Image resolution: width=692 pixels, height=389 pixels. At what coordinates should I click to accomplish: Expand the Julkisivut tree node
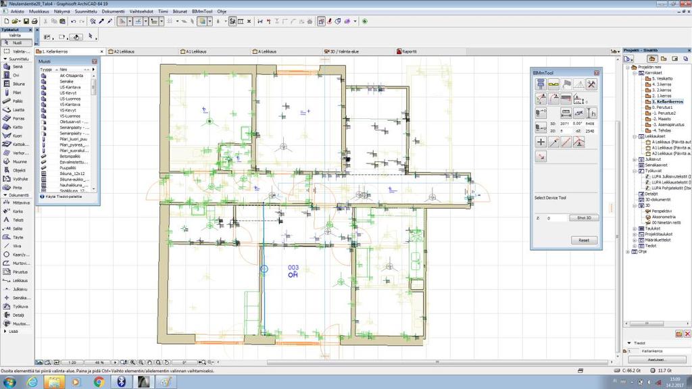click(635, 159)
